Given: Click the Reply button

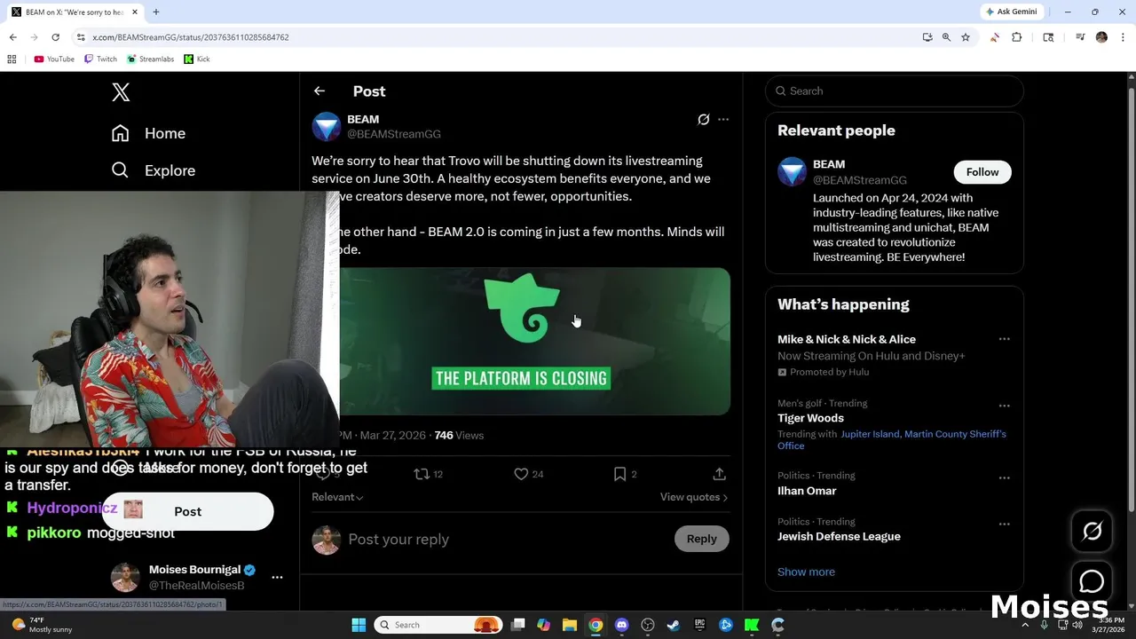Looking at the screenshot, I should pos(701,539).
